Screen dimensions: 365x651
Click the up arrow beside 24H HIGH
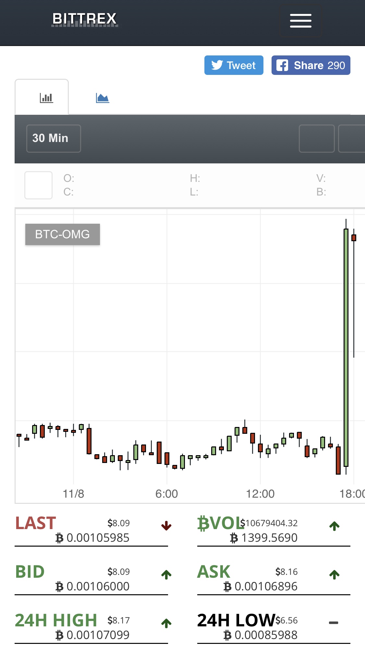(x=166, y=623)
